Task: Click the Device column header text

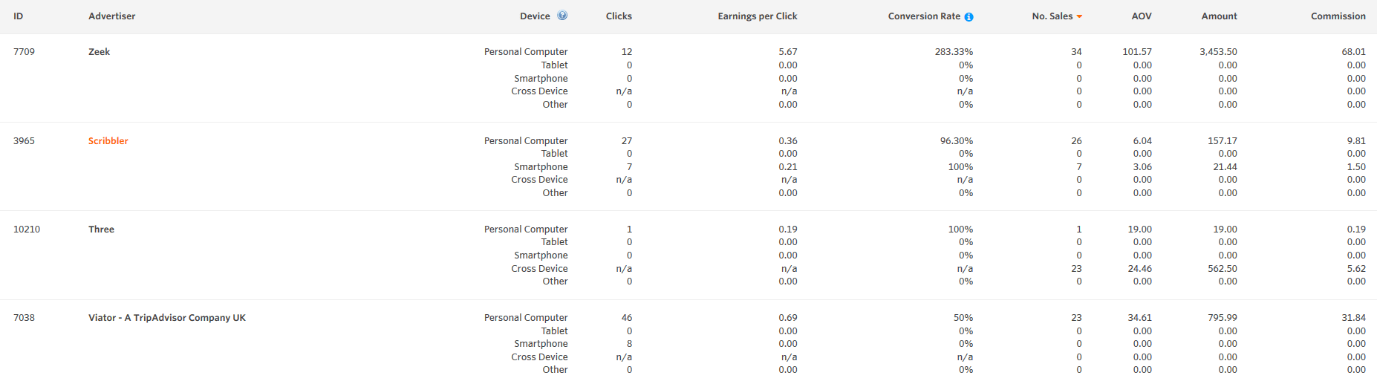Action: point(535,16)
